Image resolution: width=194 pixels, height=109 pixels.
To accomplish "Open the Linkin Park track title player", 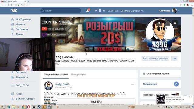I will pyautogui.click(x=126, y=11).
